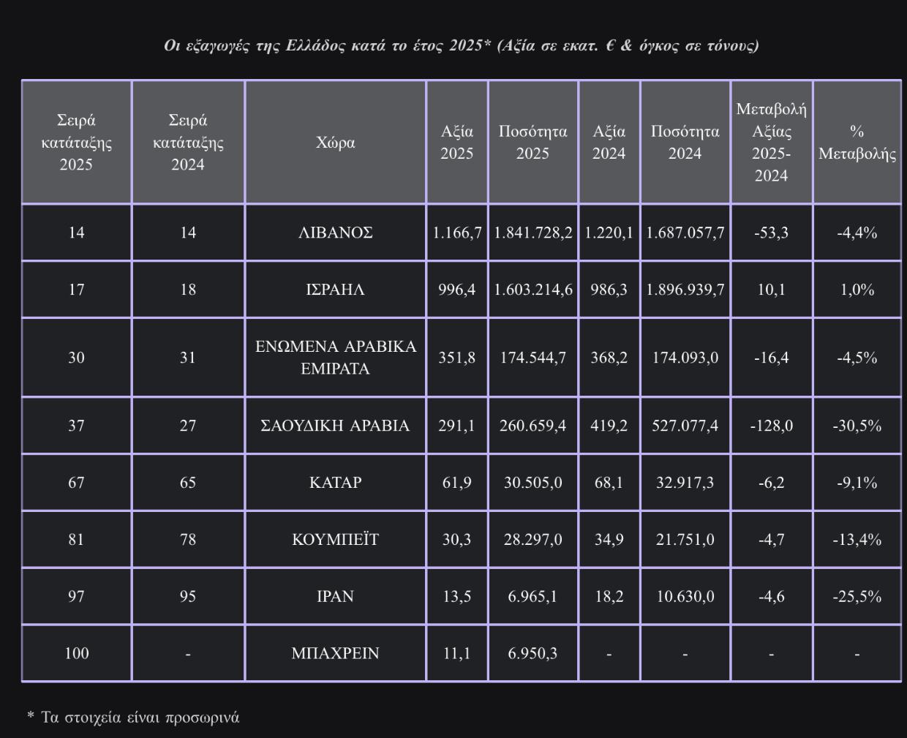Select the "Σειρά κατάταξης 2025" header cell

click(x=76, y=142)
